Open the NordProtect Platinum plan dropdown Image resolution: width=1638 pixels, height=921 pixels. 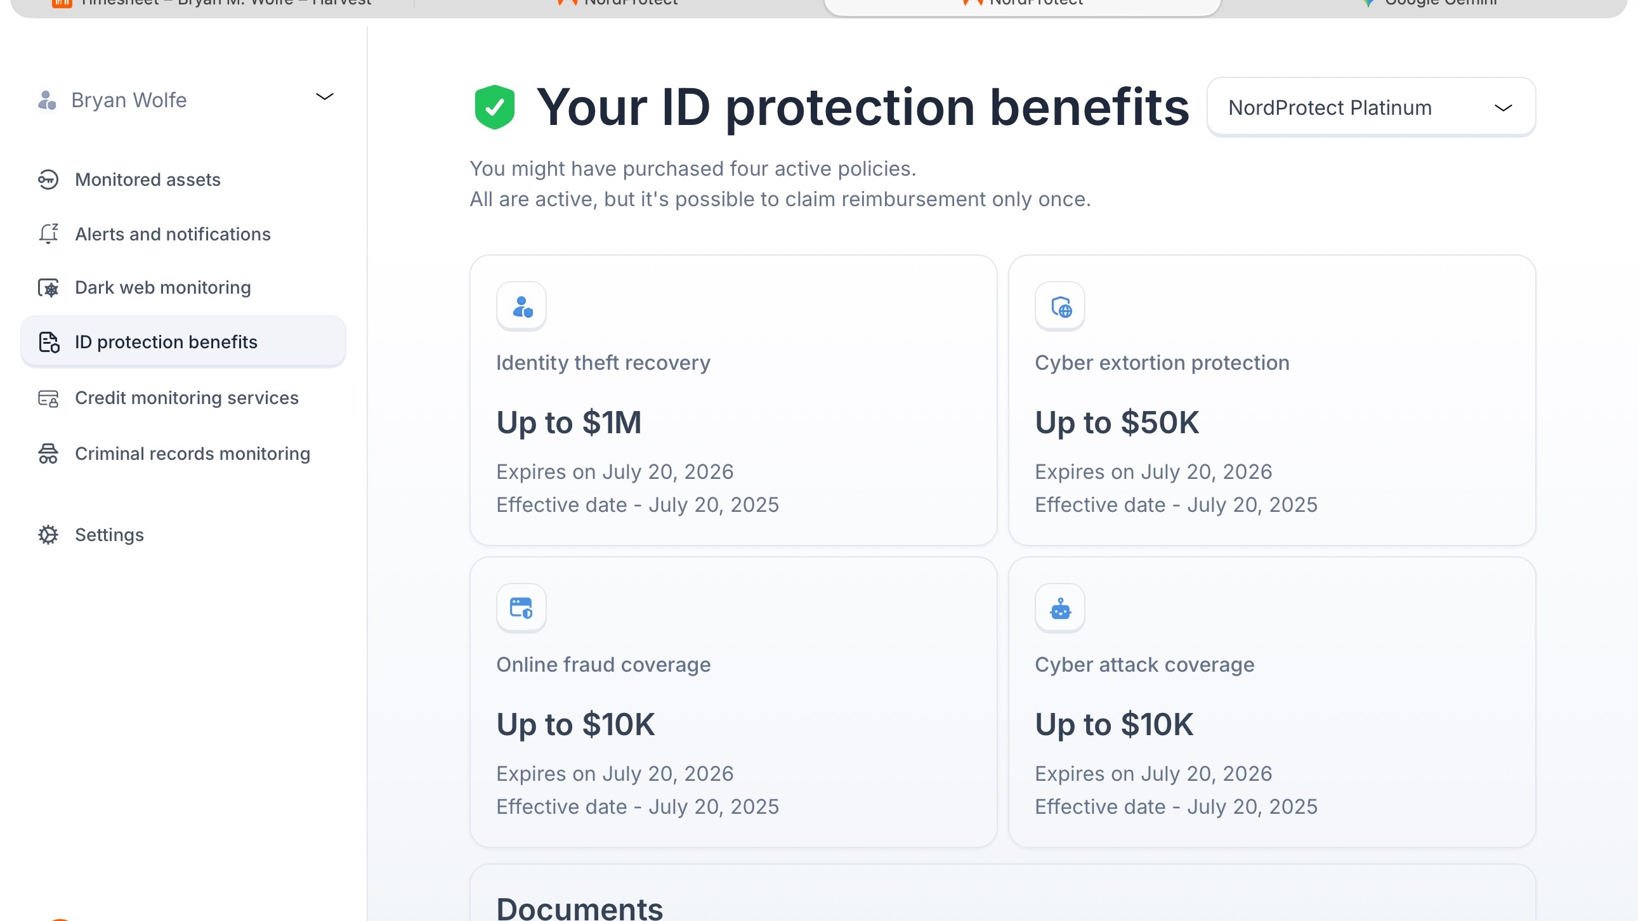tap(1372, 107)
